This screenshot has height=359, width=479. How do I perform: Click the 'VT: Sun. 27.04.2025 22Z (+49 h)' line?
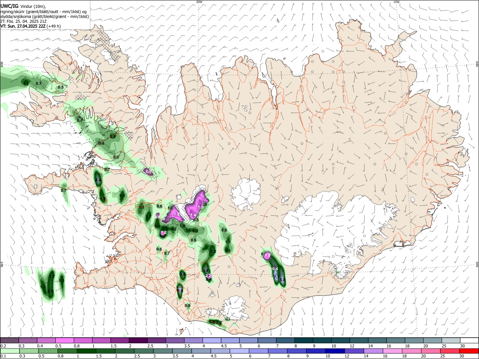click(x=30, y=26)
